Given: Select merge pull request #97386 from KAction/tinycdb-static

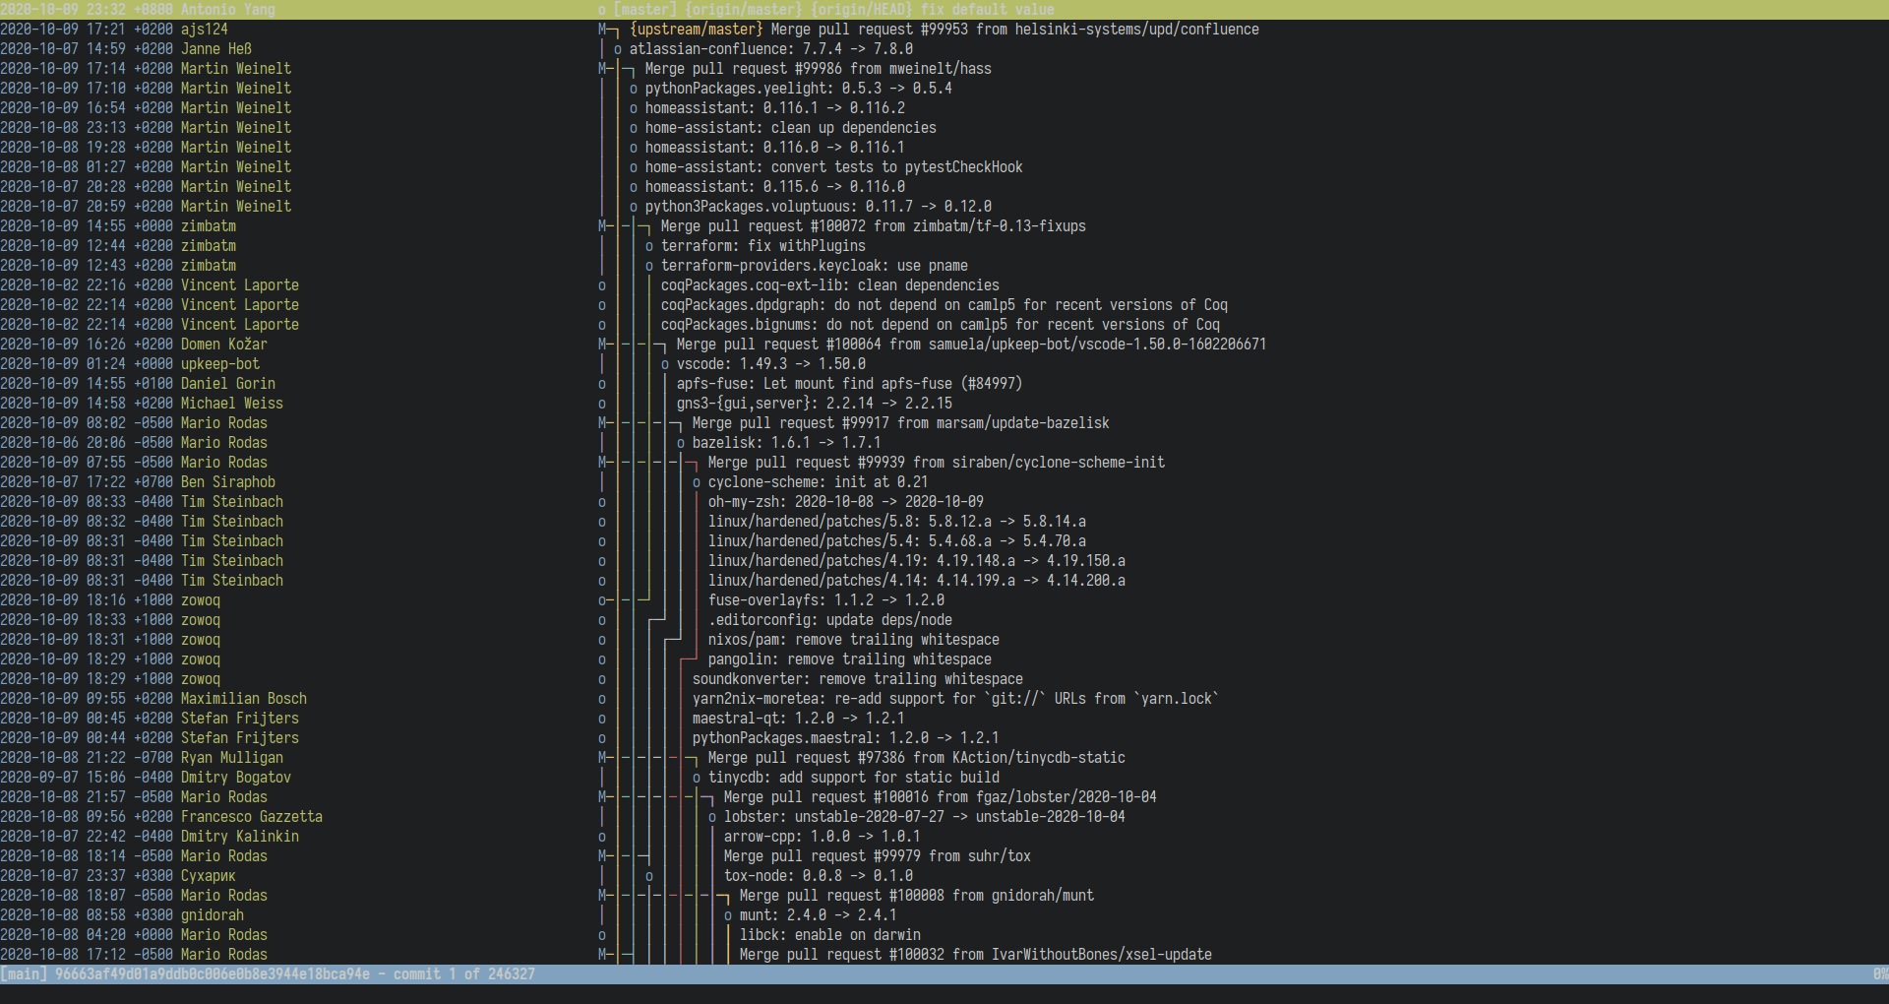Looking at the screenshot, I should click(944, 758).
